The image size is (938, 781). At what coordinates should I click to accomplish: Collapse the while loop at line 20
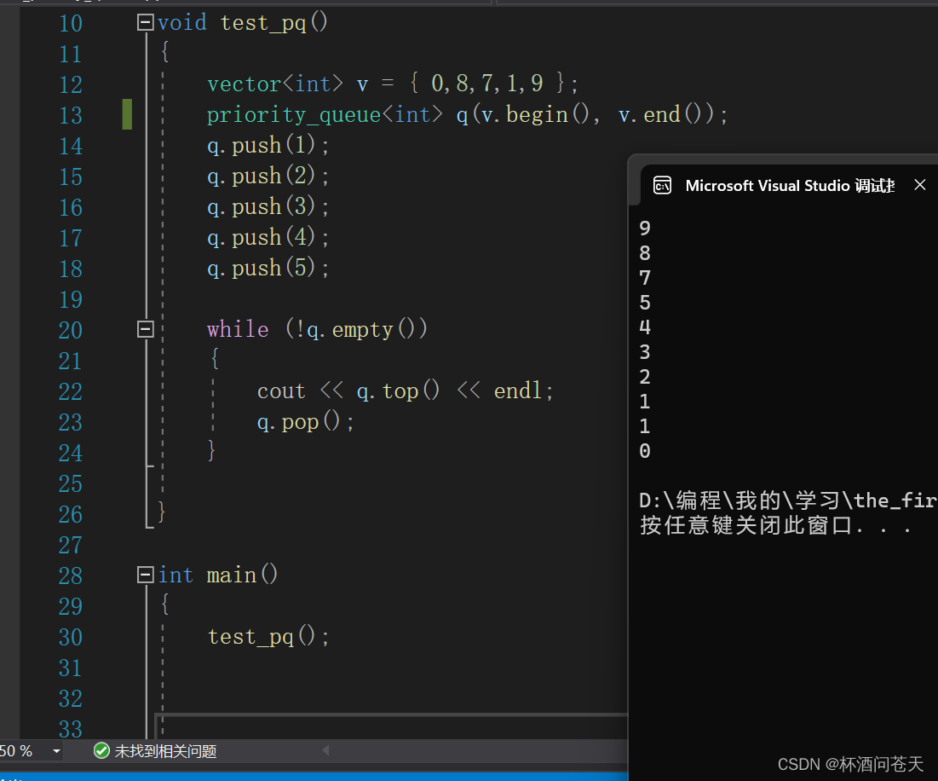pos(145,328)
